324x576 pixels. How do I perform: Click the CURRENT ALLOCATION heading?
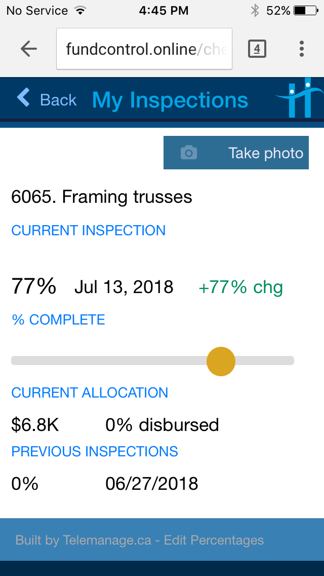click(x=90, y=392)
